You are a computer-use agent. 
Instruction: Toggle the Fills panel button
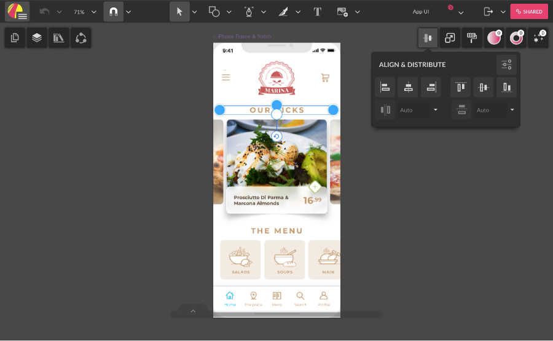point(494,38)
